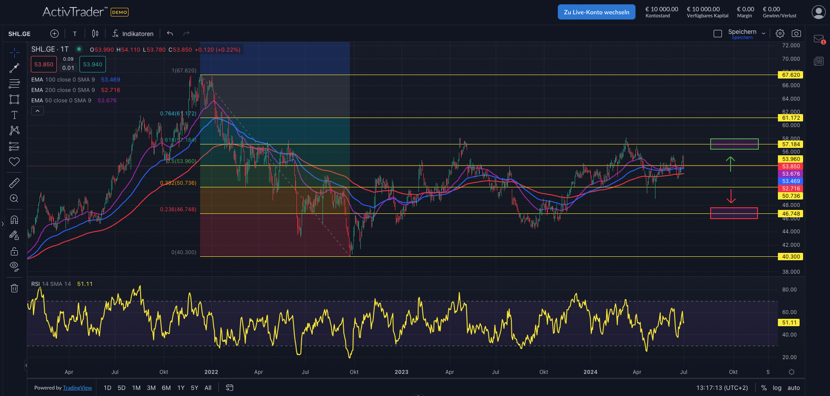The height and width of the screenshot is (396, 830).
Task: Select the trend line drawing tool
Action: pos(14,68)
